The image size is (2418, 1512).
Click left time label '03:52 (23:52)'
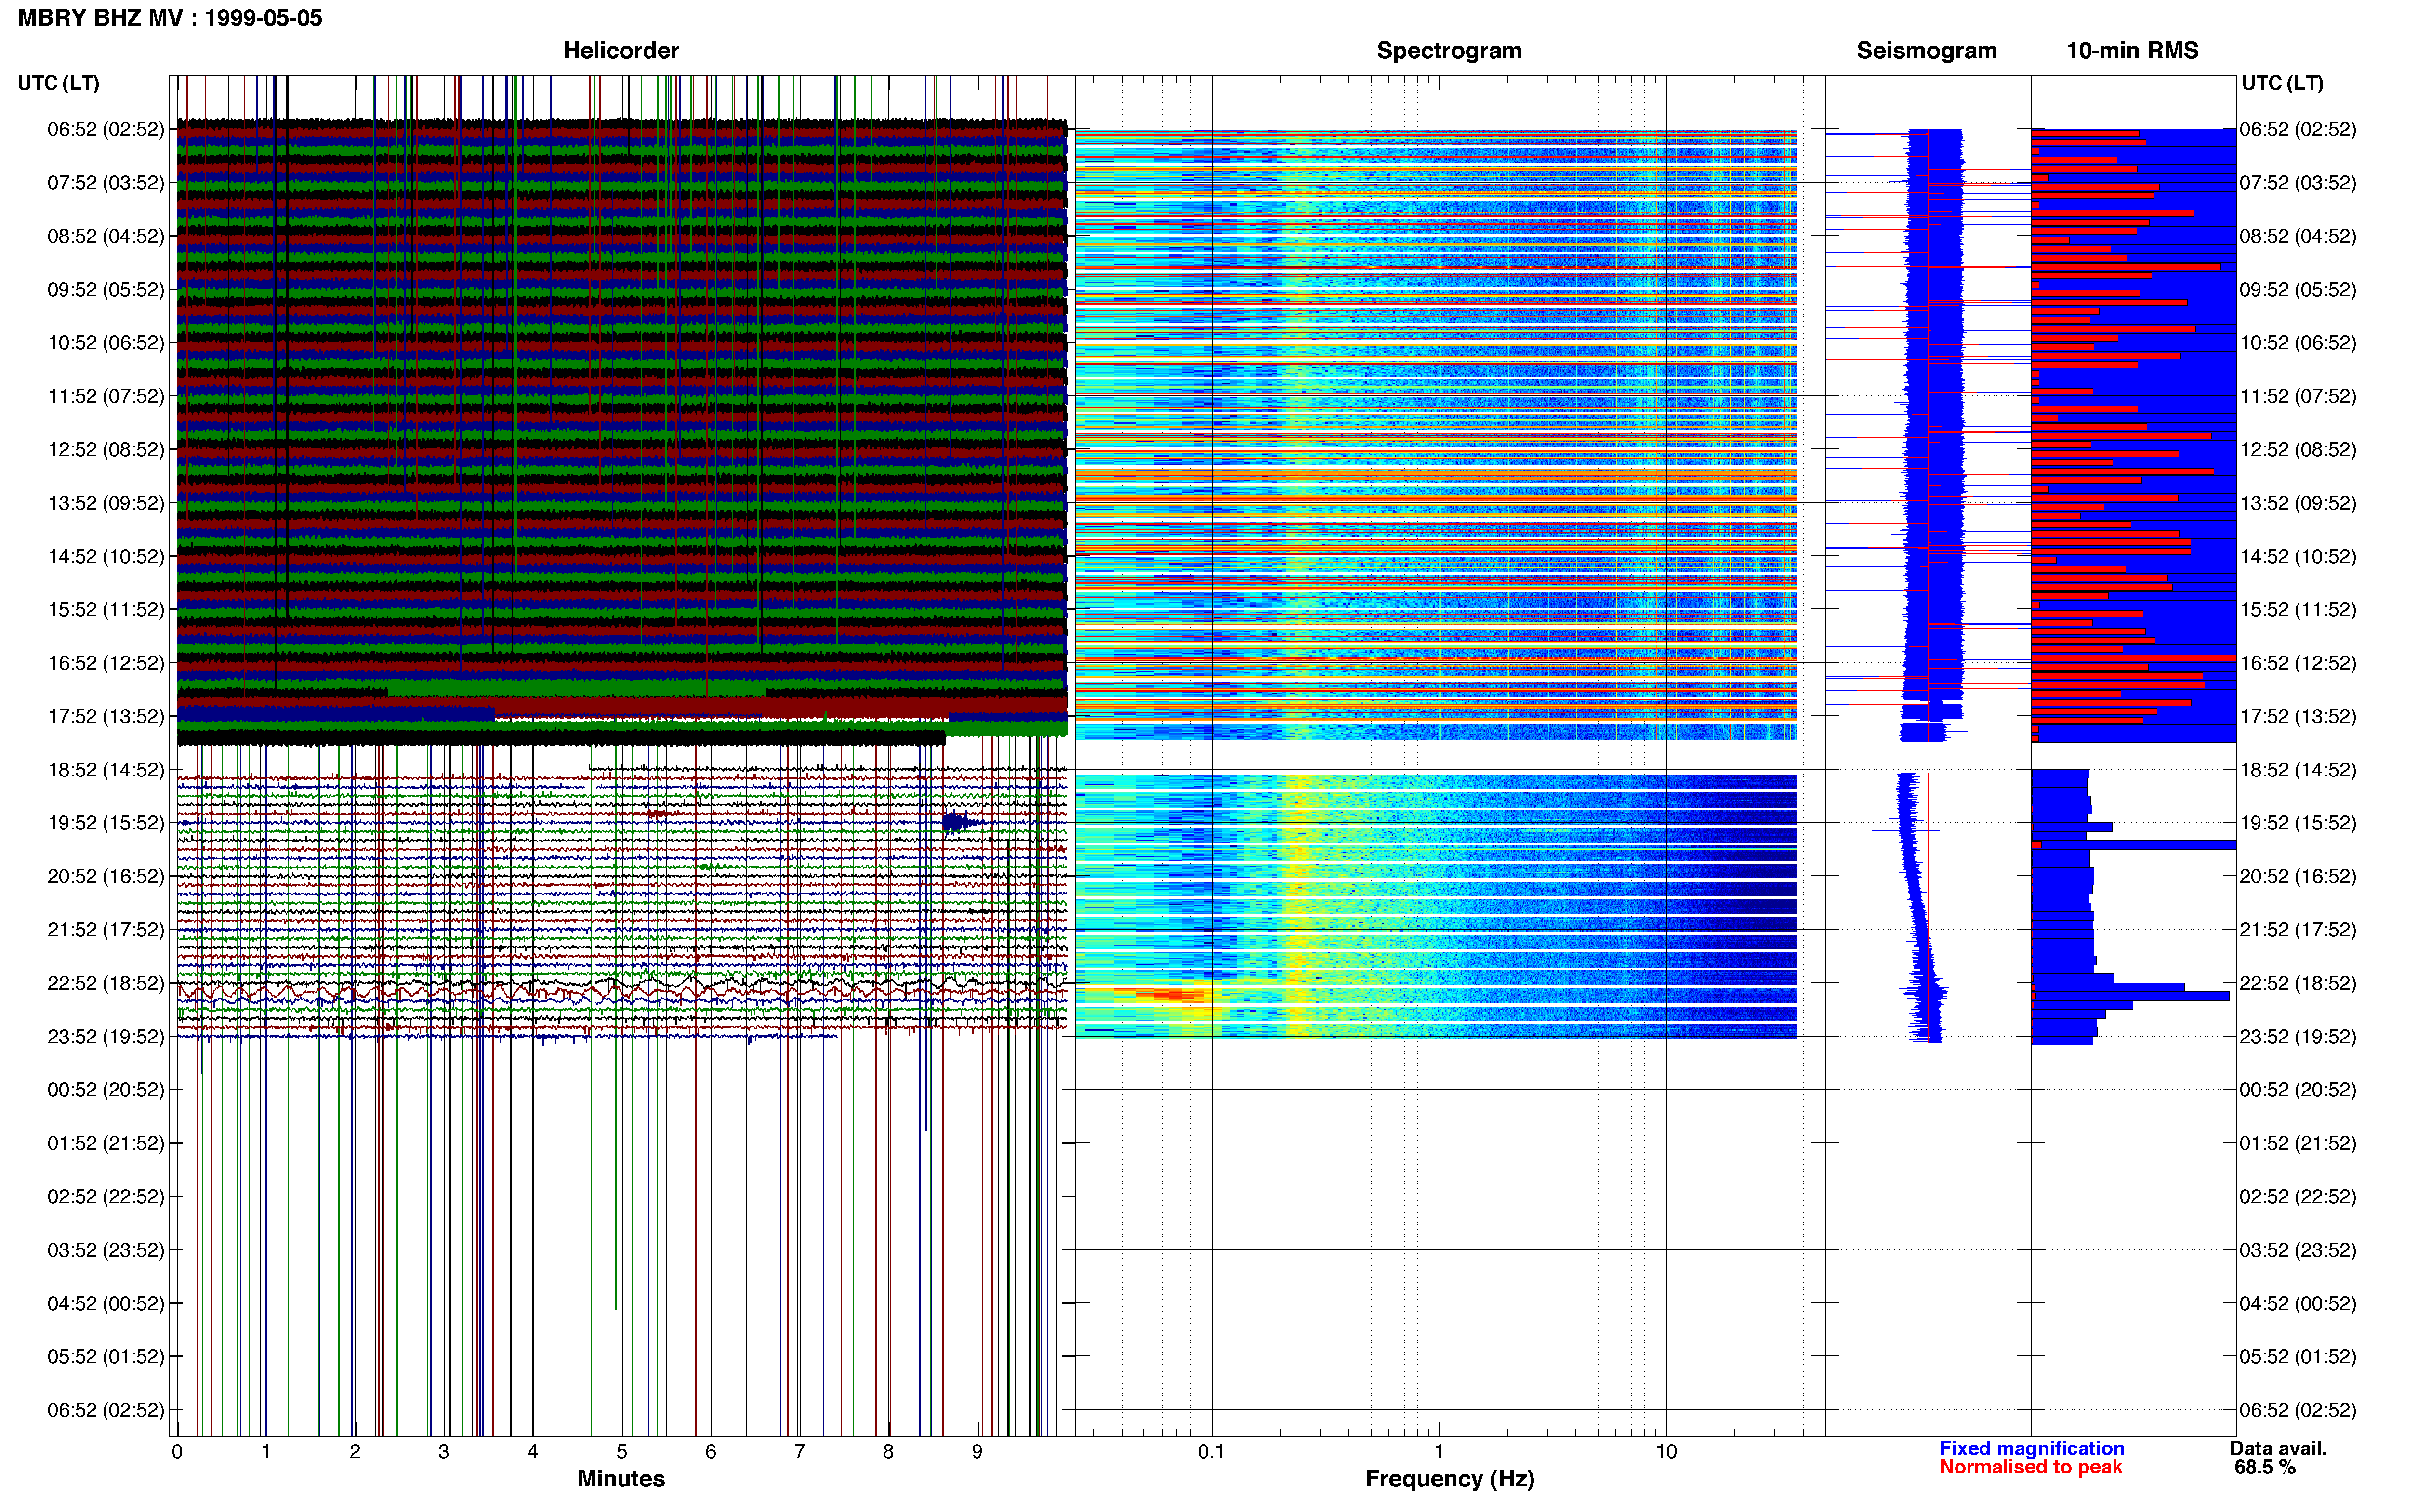(x=105, y=1249)
